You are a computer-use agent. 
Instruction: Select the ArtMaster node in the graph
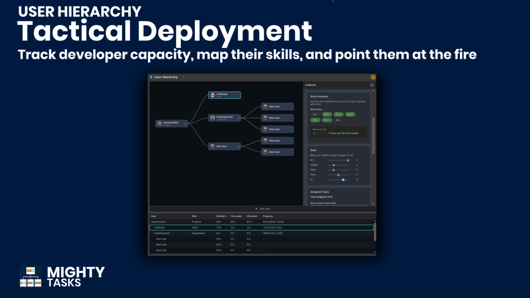coord(224,95)
